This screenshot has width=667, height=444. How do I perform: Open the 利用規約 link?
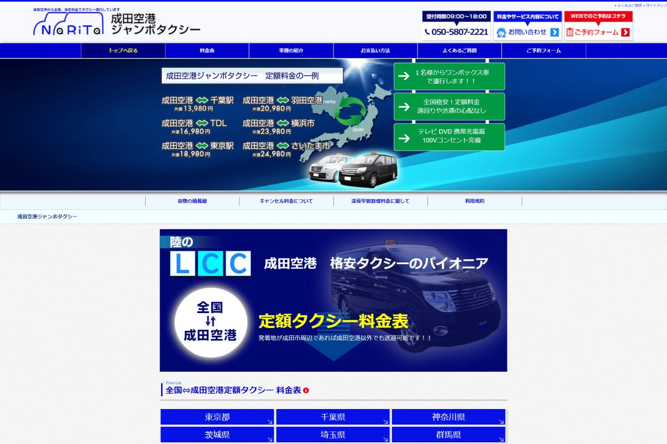(x=475, y=201)
